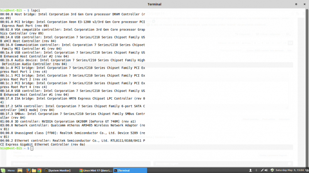Click the '00:1d.0 USB controller' line
Viewport: 309px width, 173px height.
pos(73,93)
